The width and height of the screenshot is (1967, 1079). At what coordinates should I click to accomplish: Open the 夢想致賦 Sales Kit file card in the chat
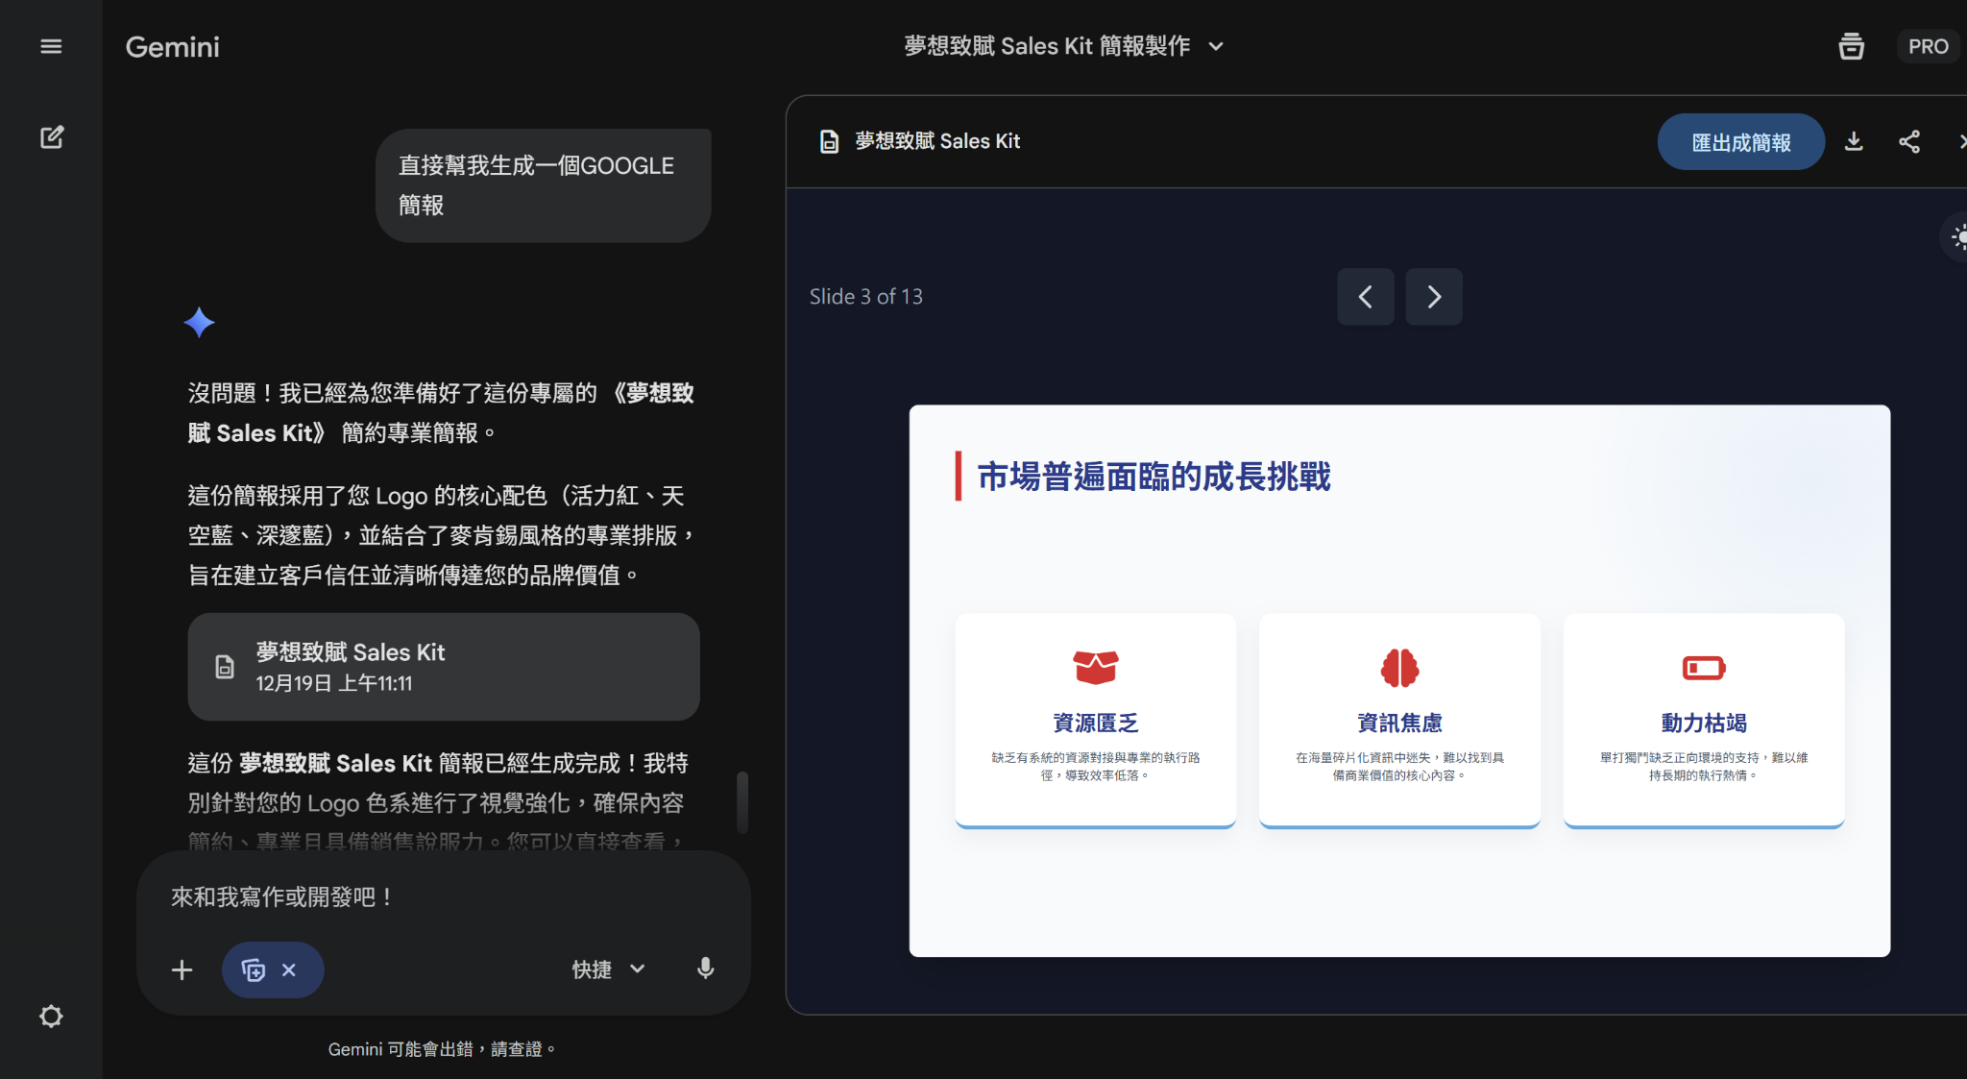pos(443,667)
